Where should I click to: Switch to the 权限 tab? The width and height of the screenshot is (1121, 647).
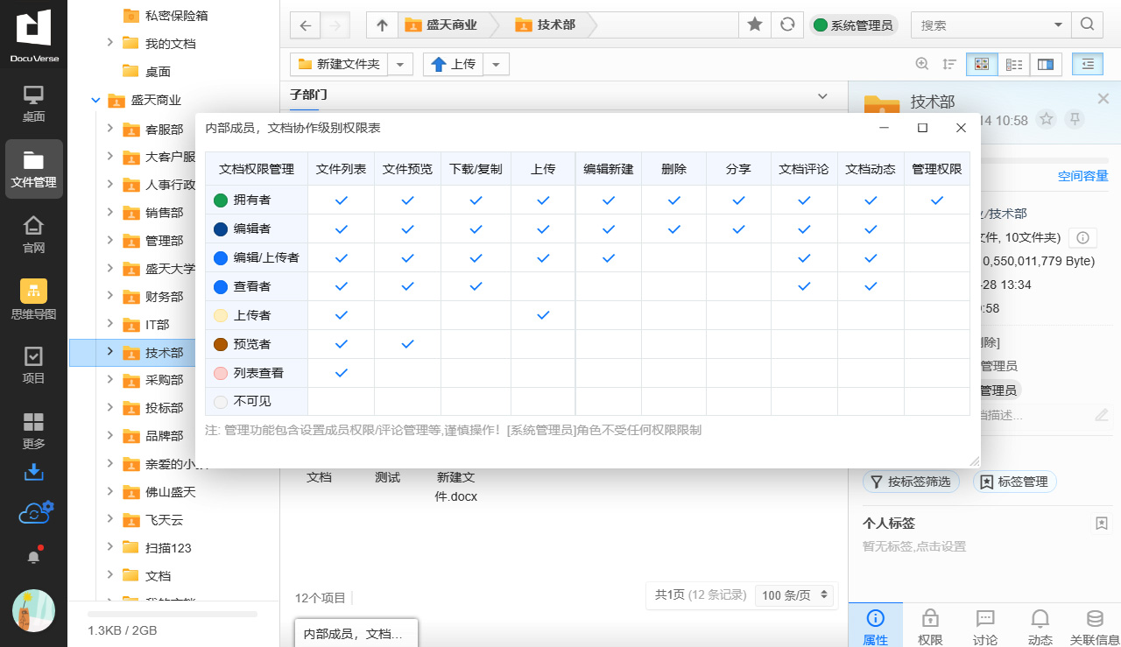pyautogui.click(x=930, y=627)
